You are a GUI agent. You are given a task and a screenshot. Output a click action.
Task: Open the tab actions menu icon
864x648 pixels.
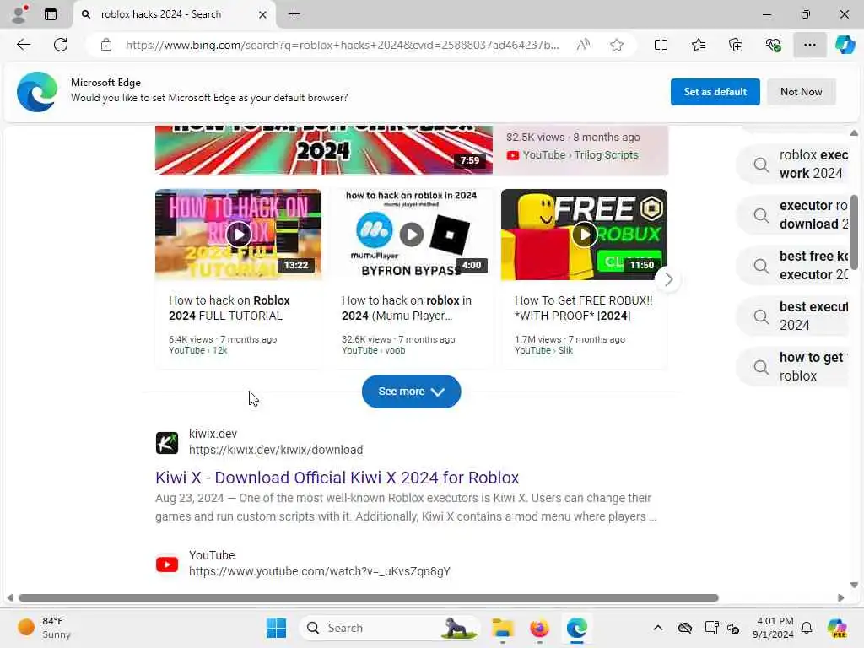pyautogui.click(x=51, y=14)
